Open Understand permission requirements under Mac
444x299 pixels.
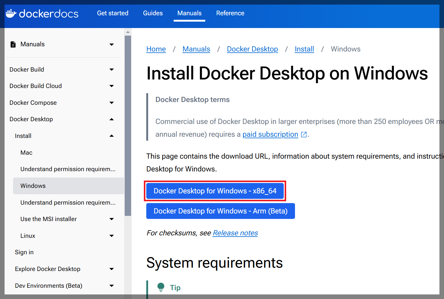[68, 169]
